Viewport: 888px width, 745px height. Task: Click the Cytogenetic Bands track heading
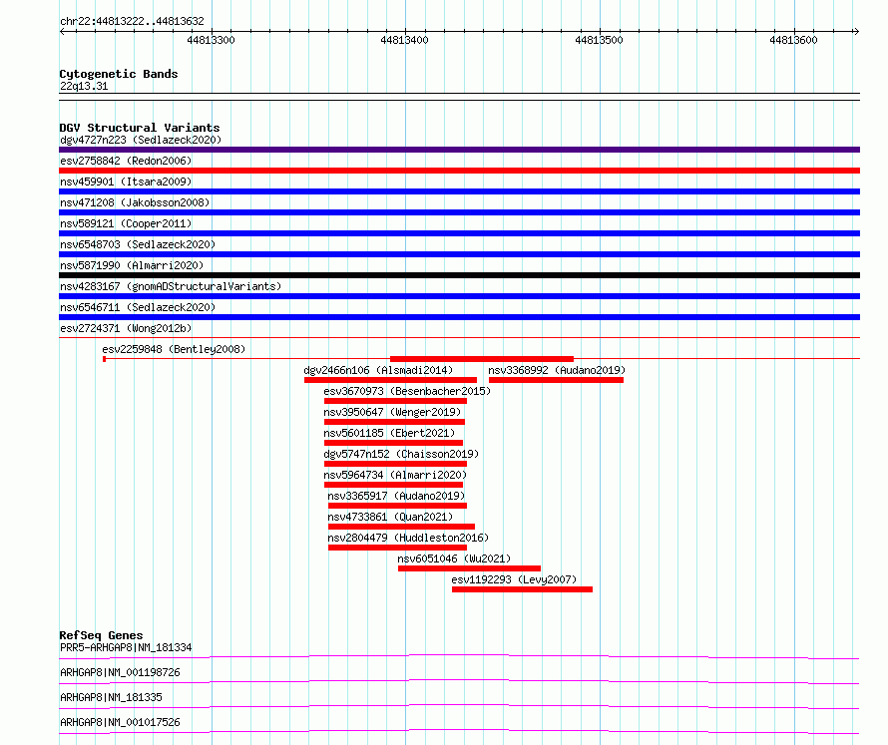point(119,74)
